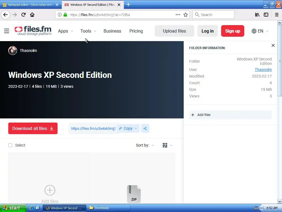This screenshot has height=212, width=282.
Task: Open files.fm site hamburger menu
Action: tap(7, 31)
